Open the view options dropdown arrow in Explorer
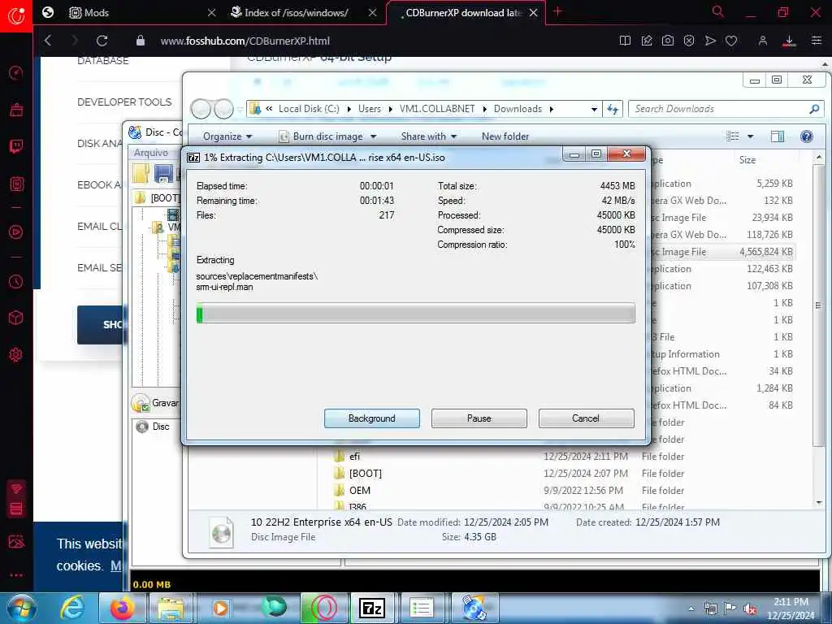Viewport: 832px width, 624px height. click(x=750, y=136)
